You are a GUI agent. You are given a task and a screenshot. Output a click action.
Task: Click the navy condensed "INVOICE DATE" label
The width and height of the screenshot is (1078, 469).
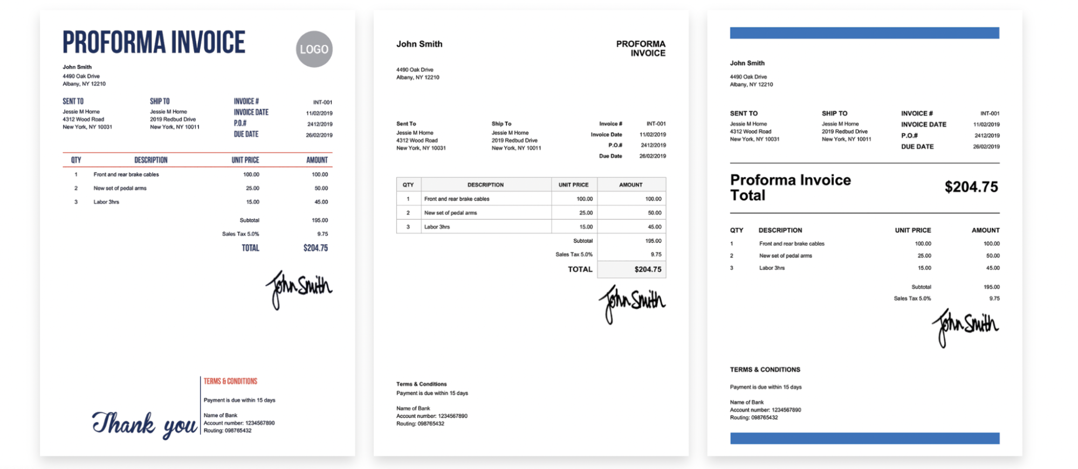[x=251, y=112]
